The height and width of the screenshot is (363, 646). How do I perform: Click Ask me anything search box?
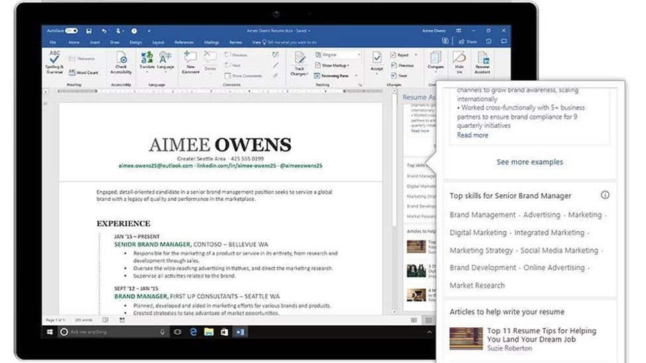113,332
